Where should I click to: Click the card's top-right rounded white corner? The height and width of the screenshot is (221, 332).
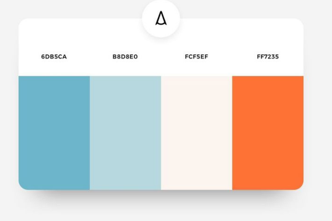click(x=298, y=24)
